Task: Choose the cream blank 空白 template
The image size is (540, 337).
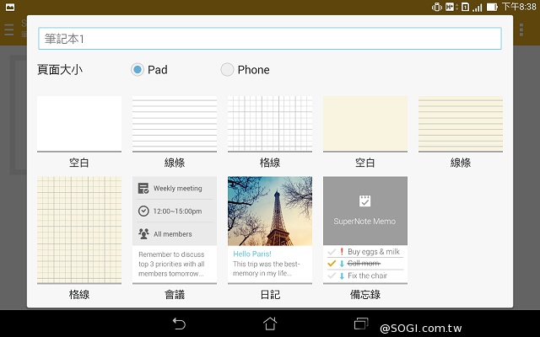Action: click(365, 124)
